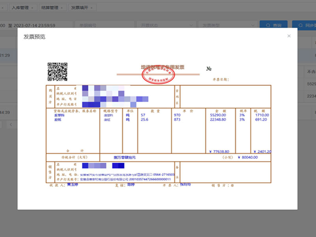Select the 发票填开 tab
Screen dimensions: 316x237
pos(79,8)
